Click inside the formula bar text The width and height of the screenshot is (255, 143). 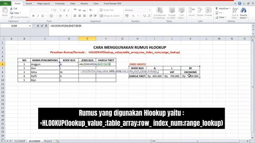coord(66,26)
